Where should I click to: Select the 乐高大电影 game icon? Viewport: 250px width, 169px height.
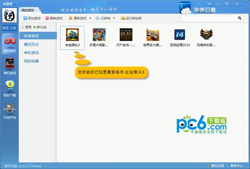tap(99, 35)
